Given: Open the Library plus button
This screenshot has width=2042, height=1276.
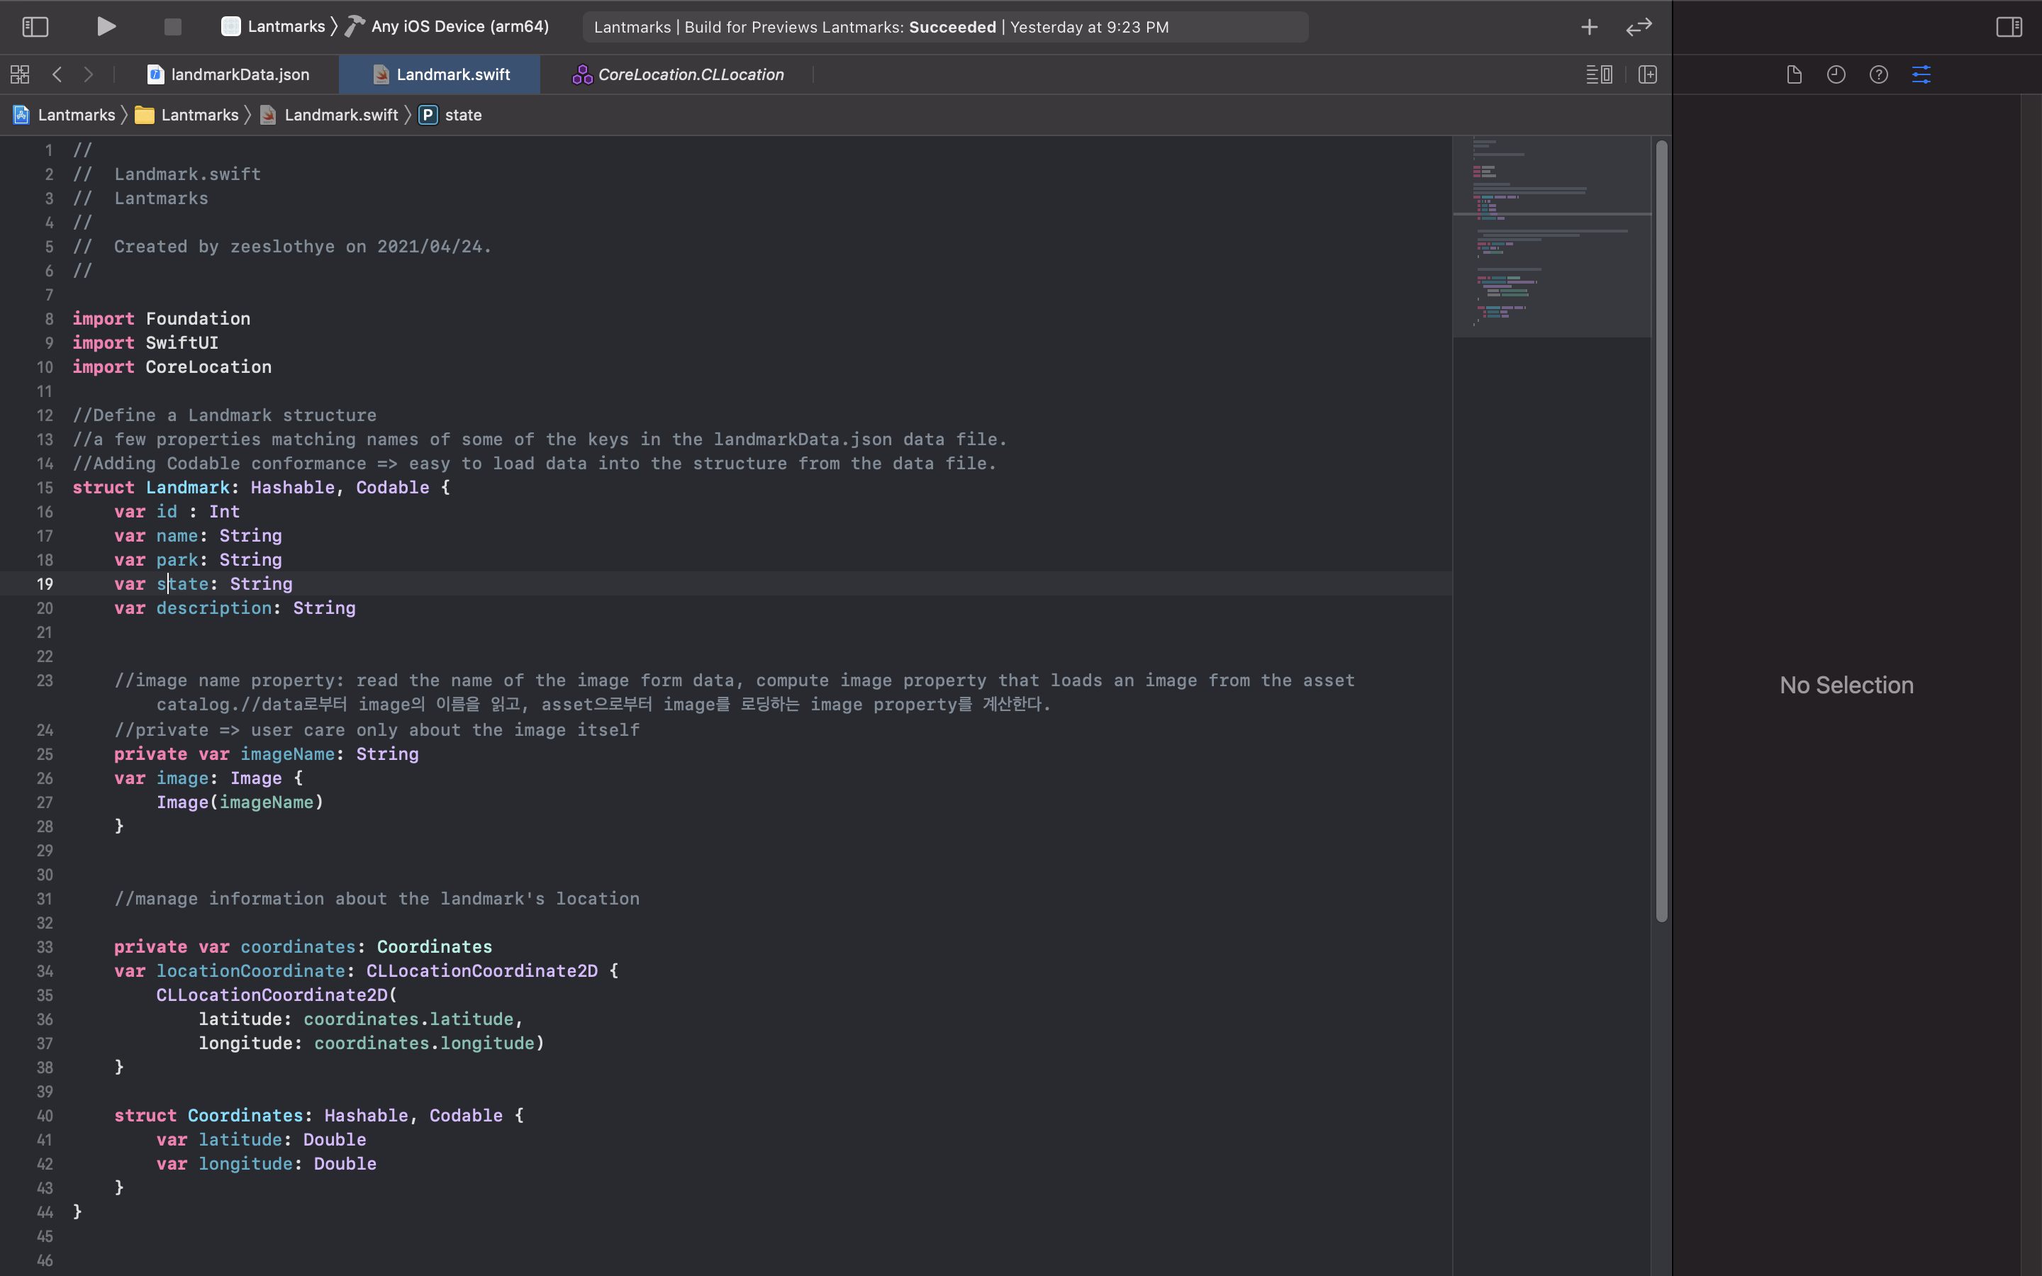Looking at the screenshot, I should (1589, 27).
